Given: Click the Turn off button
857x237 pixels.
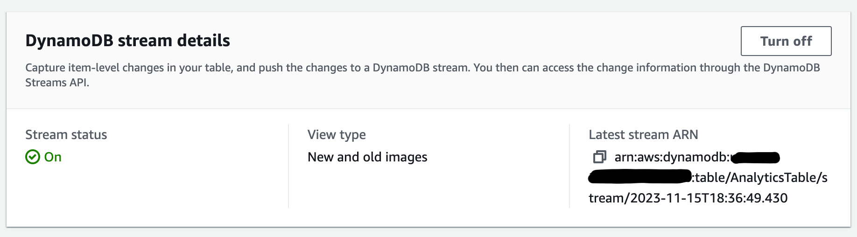Looking at the screenshot, I should click(x=786, y=41).
